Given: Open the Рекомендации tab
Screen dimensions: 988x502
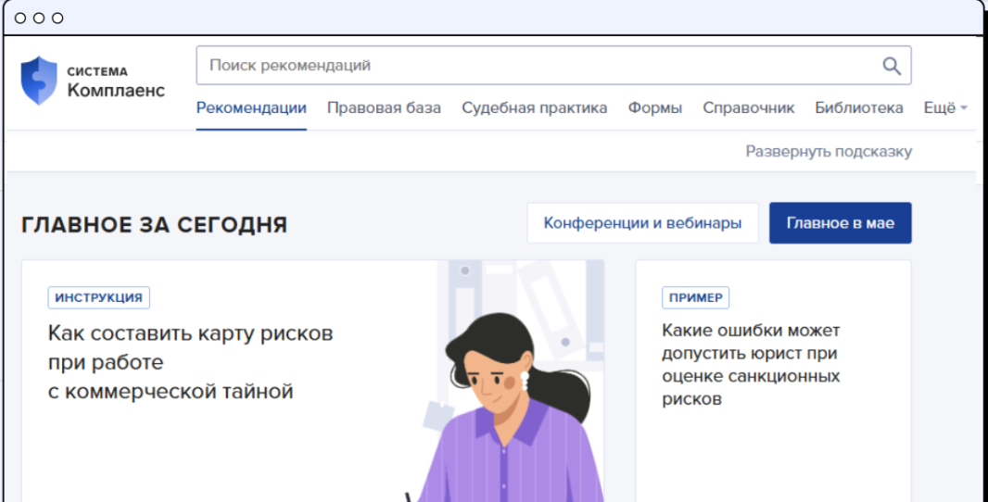Looking at the screenshot, I should pos(251,108).
